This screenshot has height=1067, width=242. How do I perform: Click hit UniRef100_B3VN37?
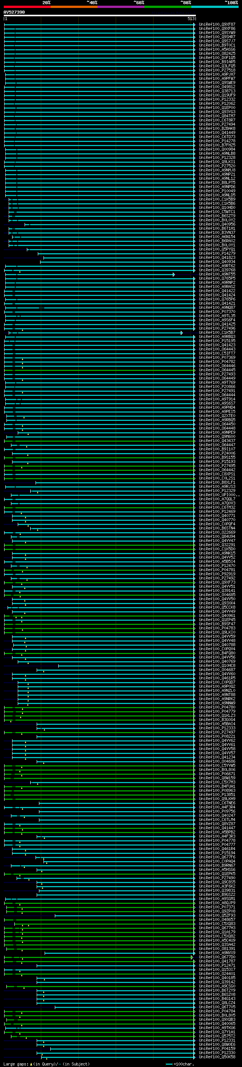[x=217, y=233]
